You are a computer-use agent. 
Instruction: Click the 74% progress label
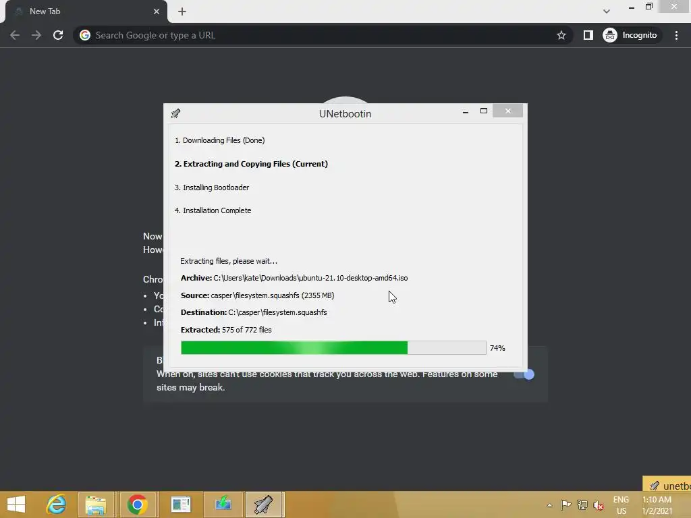click(497, 348)
